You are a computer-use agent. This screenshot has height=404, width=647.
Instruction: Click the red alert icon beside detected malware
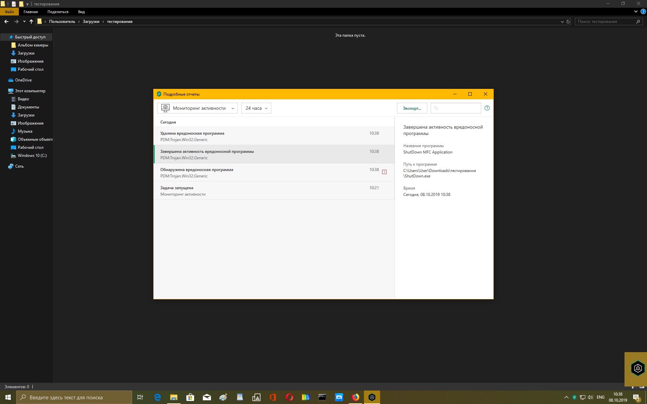coord(384,172)
